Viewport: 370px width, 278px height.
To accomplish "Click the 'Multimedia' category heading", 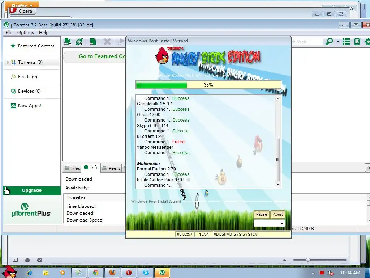I will 149,164.
